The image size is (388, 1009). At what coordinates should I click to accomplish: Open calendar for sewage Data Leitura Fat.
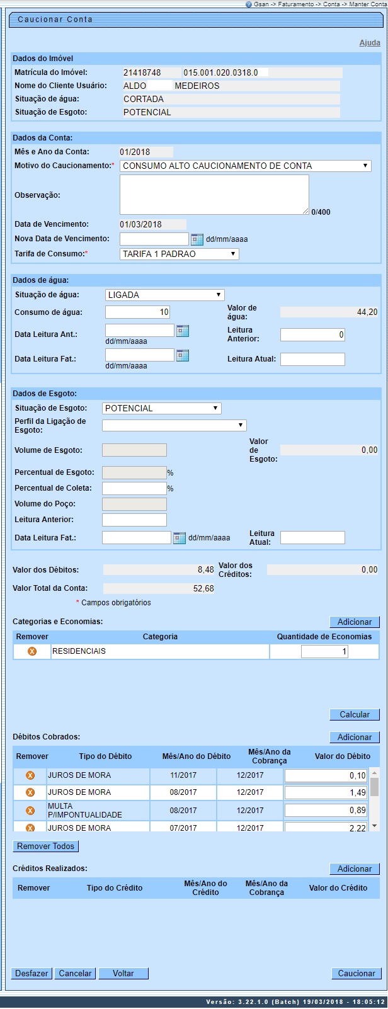tap(180, 538)
